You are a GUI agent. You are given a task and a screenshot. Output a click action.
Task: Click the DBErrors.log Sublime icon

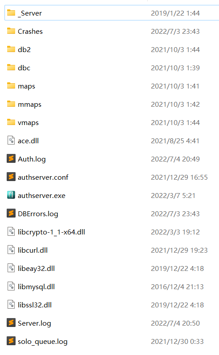(x=11, y=213)
